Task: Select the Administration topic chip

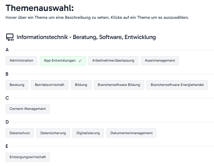Action: pyautogui.click(x=22, y=61)
